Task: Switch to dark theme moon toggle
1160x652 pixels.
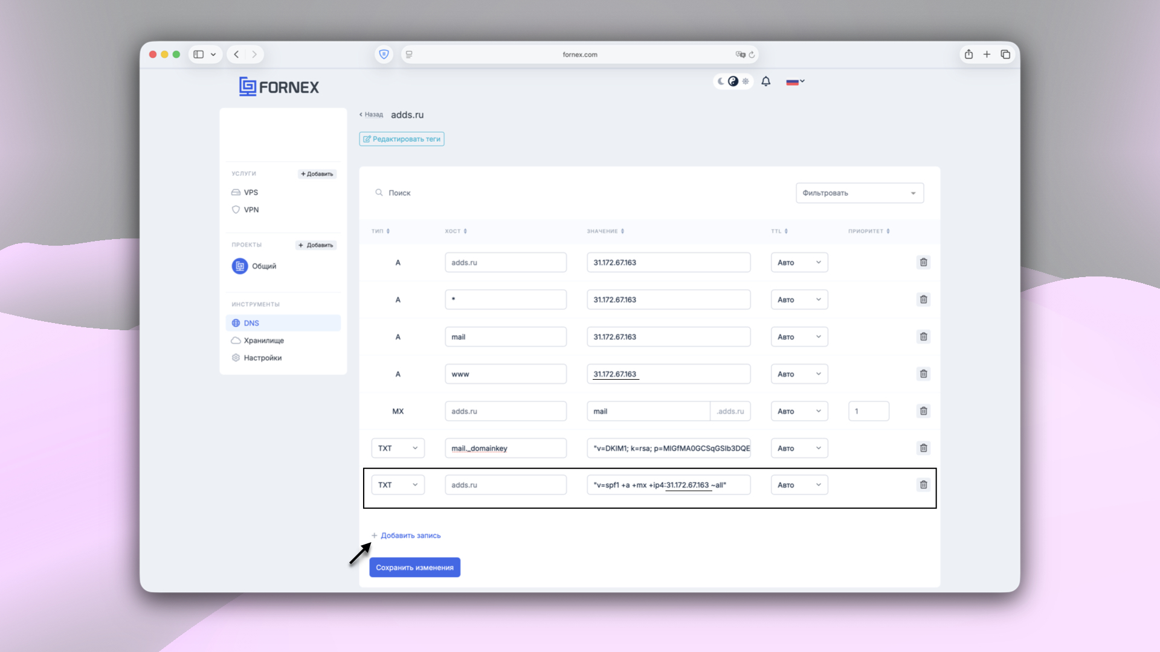Action: 721,81
